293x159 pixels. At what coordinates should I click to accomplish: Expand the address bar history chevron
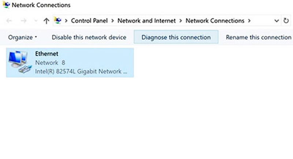pos(277,21)
